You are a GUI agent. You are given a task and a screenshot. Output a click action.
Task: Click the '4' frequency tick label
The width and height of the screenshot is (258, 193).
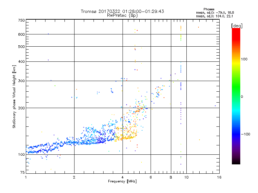123,177
